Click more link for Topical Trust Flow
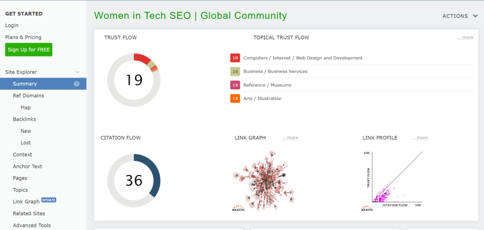Image resolution: width=484 pixels, height=230 pixels. tap(465, 37)
